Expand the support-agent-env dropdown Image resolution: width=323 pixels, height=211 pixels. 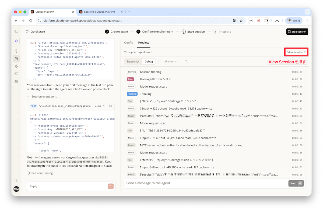pos(138,52)
